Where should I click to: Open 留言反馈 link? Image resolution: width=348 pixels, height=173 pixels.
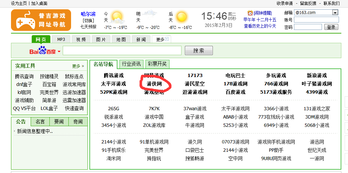(x=308, y=3)
